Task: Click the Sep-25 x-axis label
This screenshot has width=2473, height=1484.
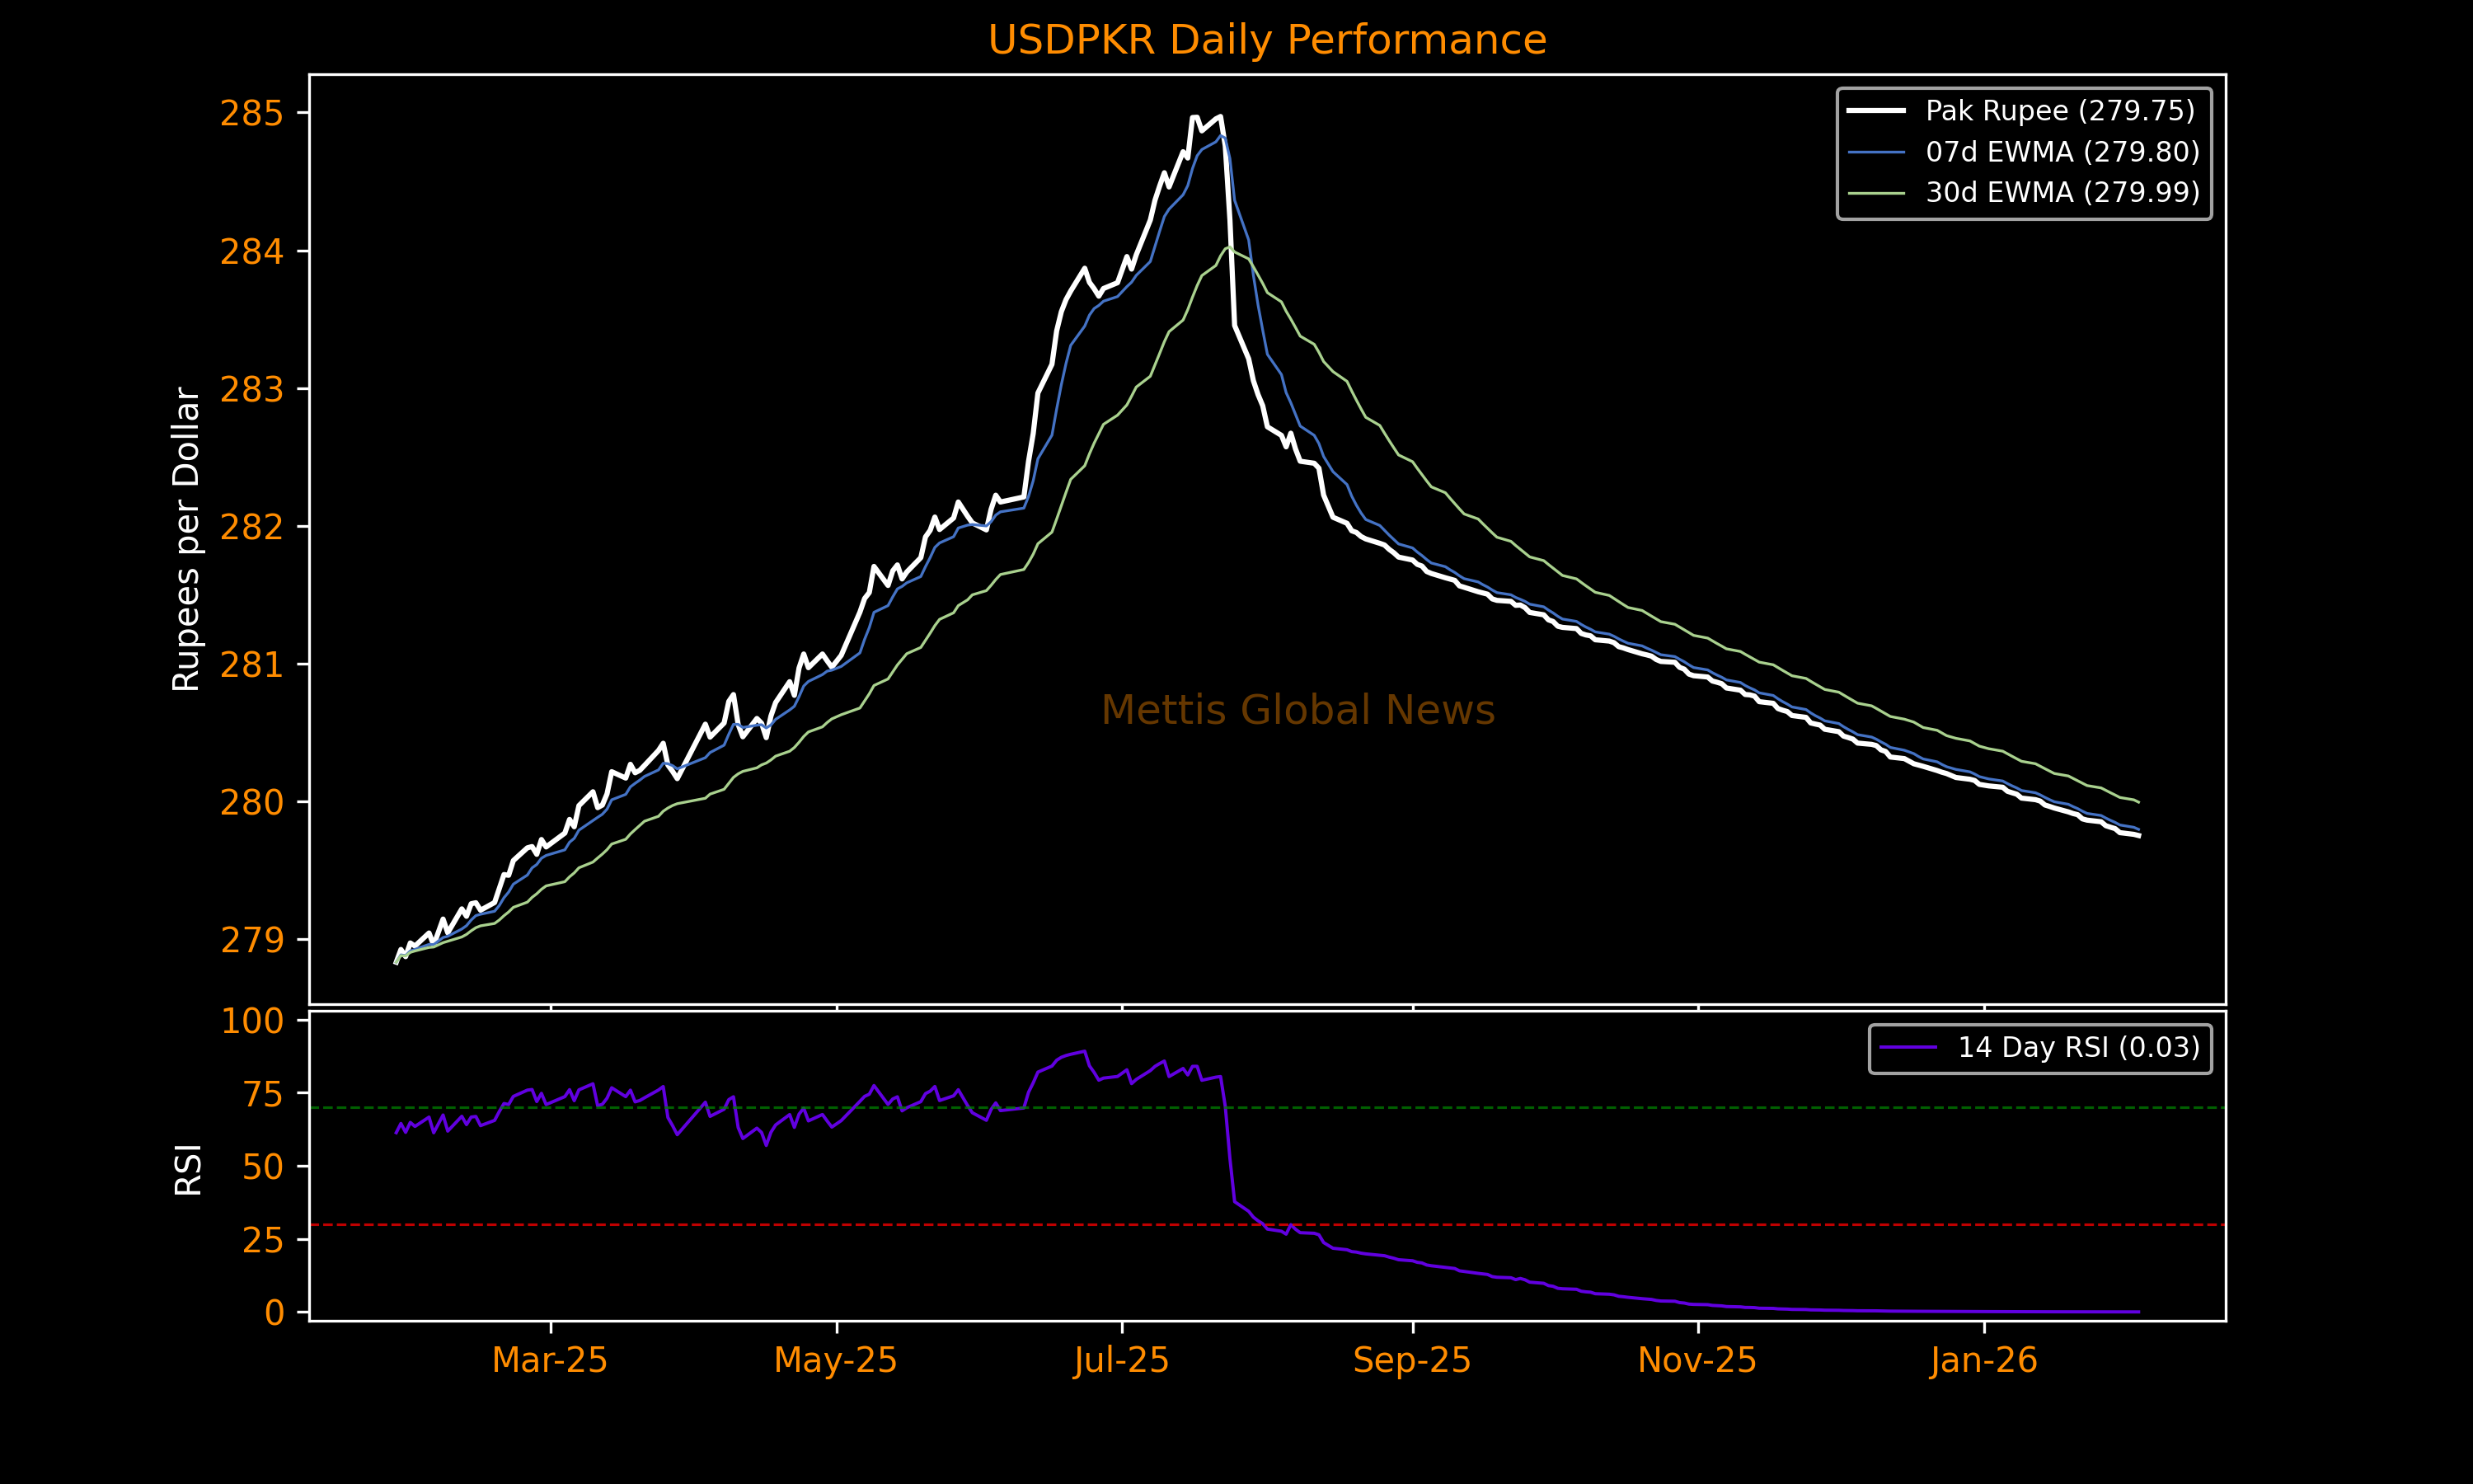Action: (x=1411, y=1360)
